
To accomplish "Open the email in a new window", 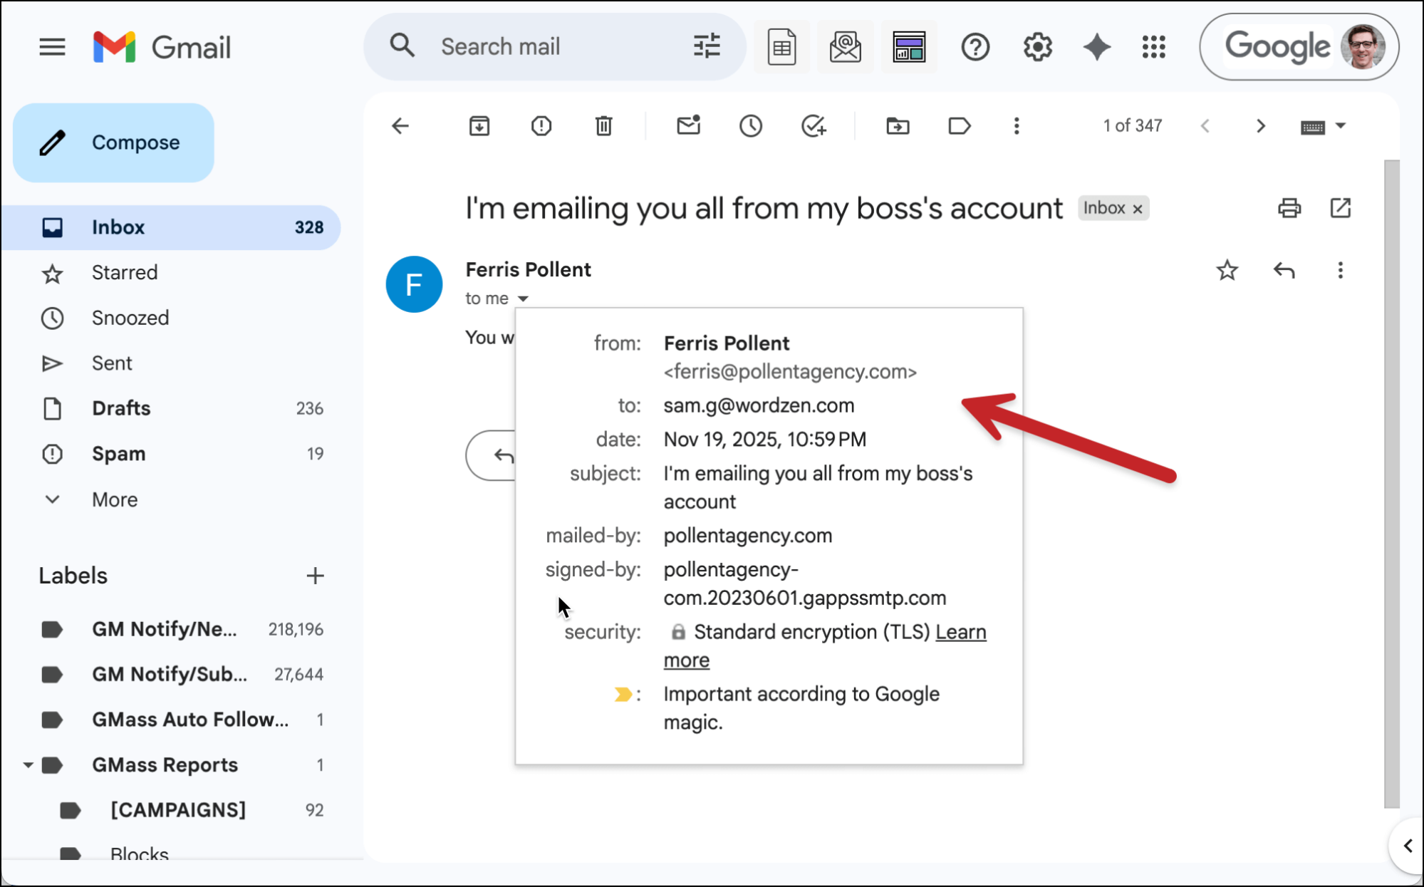I will coord(1340,208).
